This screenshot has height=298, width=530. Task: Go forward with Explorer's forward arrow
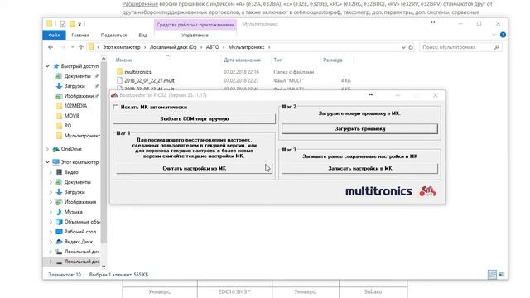tap(63, 47)
